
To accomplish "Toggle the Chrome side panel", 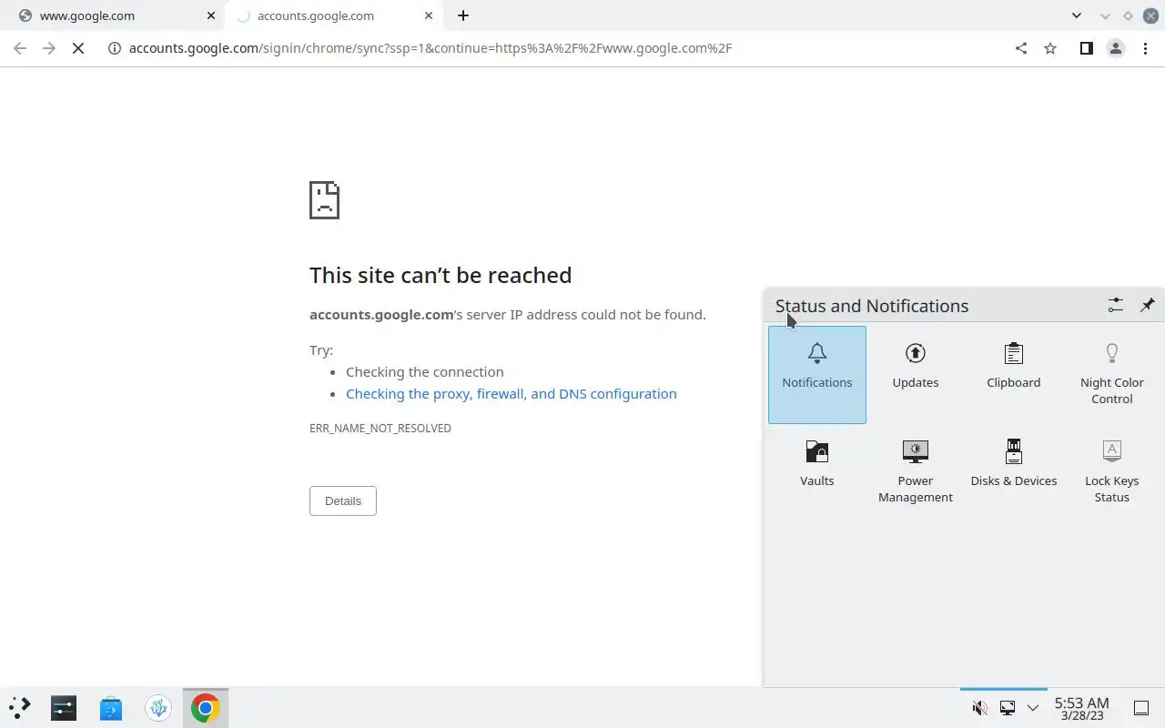I will click(x=1086, y=48).
